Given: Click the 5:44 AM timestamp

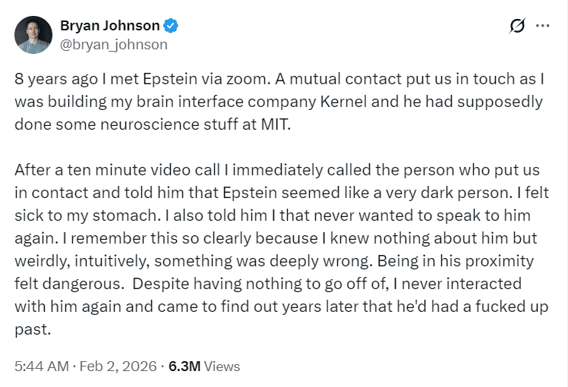Looking at the screenshot, I should point(39,367).
